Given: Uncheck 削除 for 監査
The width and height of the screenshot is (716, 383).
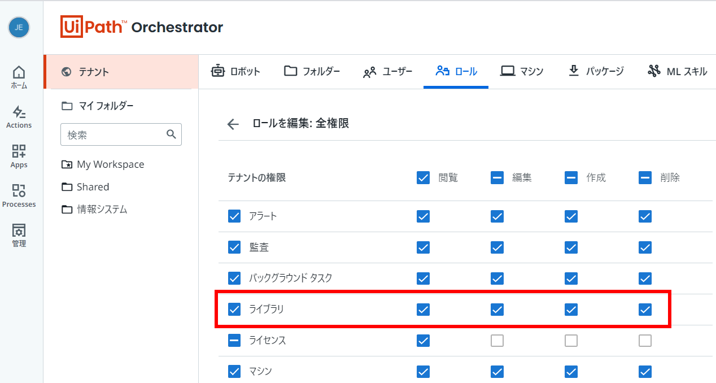Looking at the screenshot, I should (645, 247).
